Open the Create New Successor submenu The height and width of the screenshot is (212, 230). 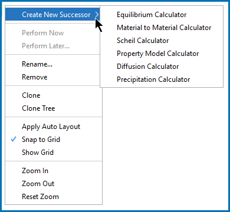(52, 15)
